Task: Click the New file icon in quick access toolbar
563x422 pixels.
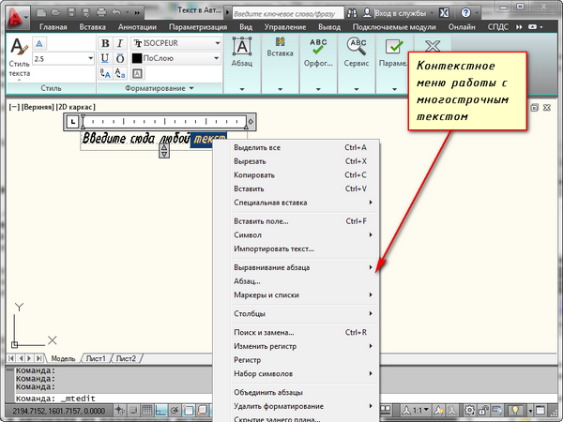Action: 41,13
